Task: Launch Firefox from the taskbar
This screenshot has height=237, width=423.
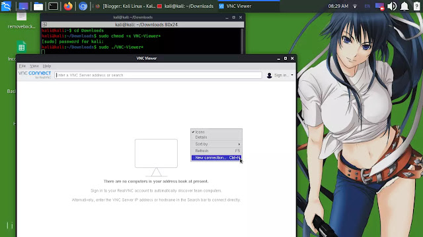Action: point(68,6)
